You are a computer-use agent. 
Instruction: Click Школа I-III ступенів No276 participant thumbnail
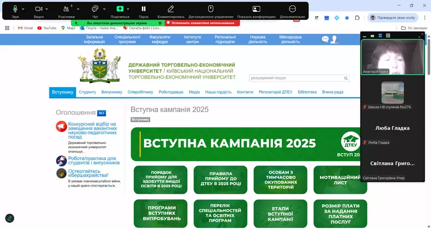(393, 93)
